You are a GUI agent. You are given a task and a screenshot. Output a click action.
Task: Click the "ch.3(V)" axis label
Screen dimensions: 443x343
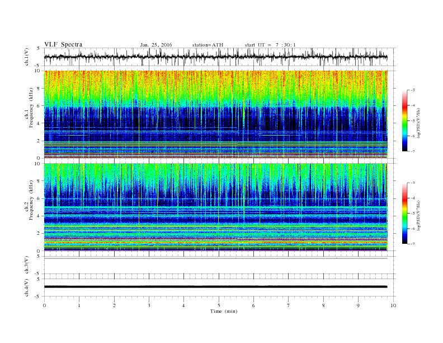pos(26,265)
